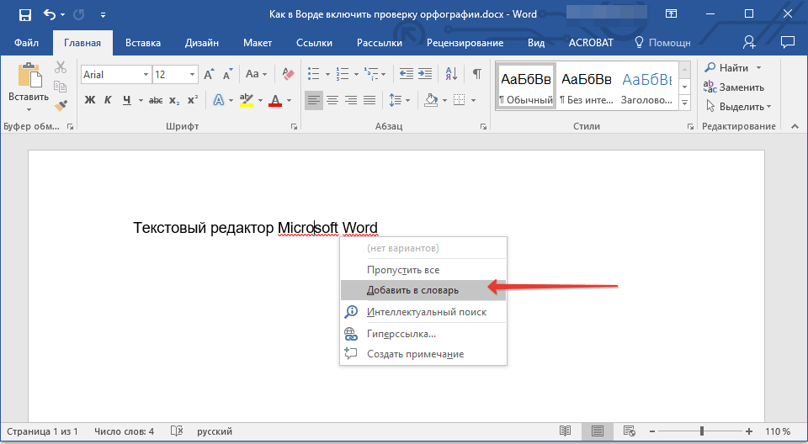Viewport: 808px width, 444px height.
Task: Expand the Styles gallery with the More arrow
Action: click(684, 103)
